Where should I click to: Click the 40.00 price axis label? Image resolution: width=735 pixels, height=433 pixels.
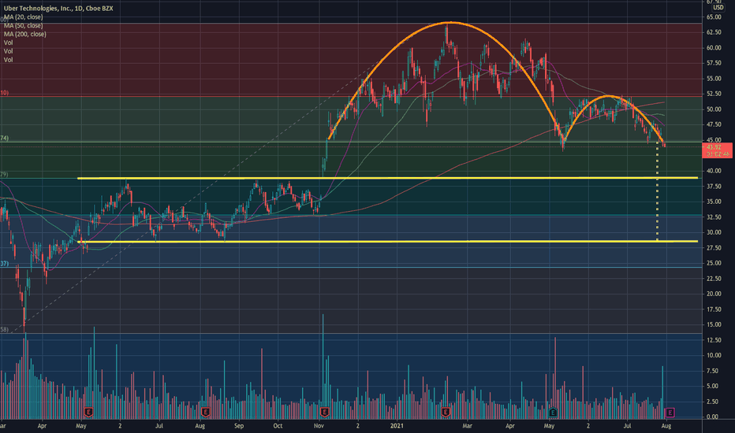tap(714, 171)
